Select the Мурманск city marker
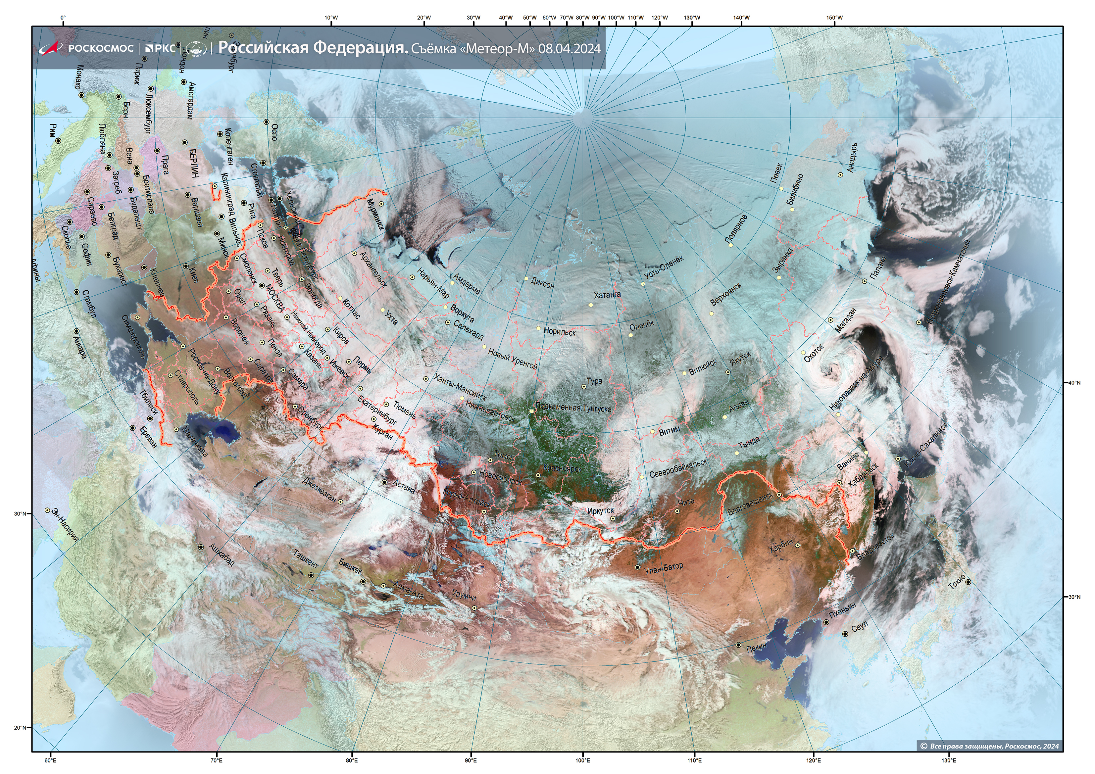This screenshot has height=774, width=1095. [x=381, y=204]
